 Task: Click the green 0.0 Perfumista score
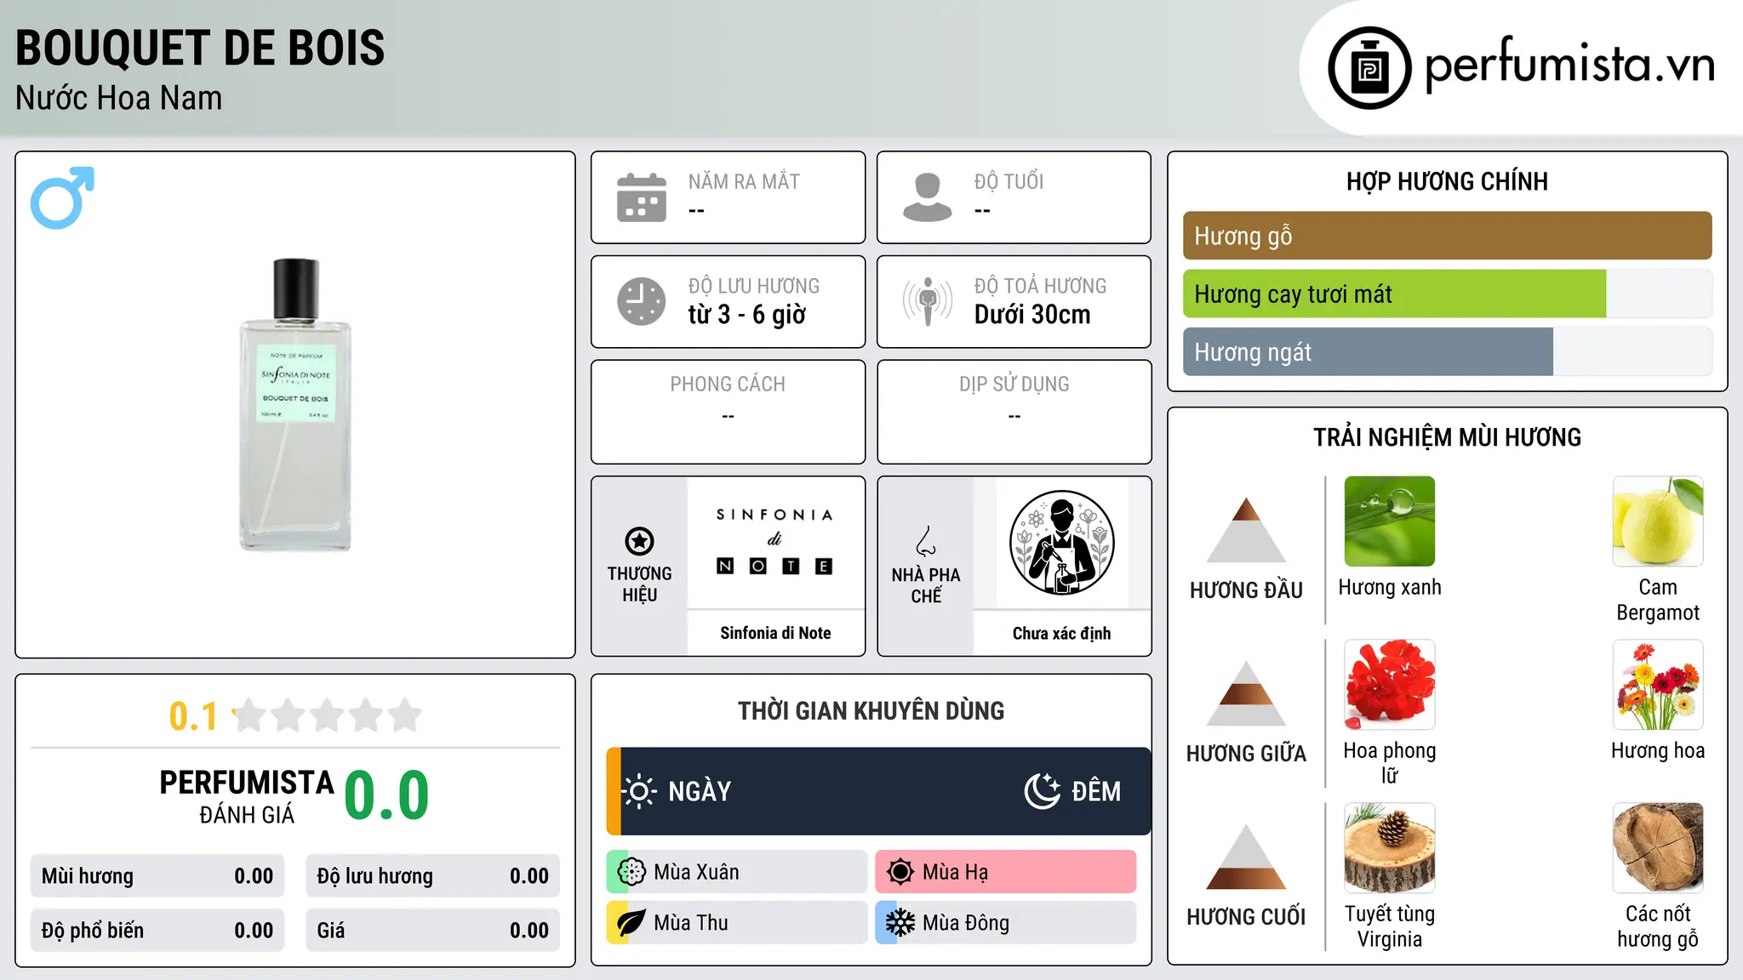pyautogui.click(x=386, y=795)
